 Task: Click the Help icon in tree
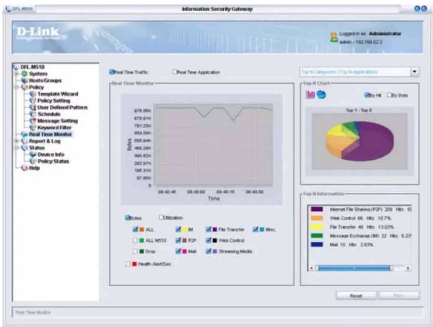(25, 168)
